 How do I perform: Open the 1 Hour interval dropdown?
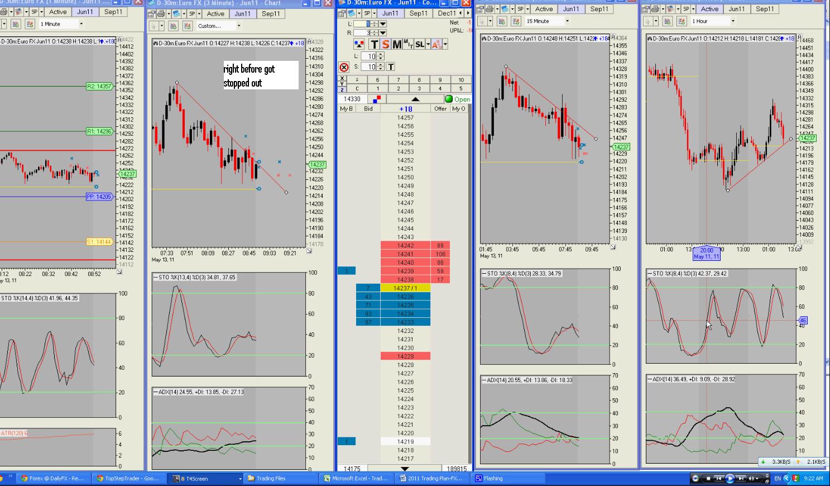coord(733,21)
